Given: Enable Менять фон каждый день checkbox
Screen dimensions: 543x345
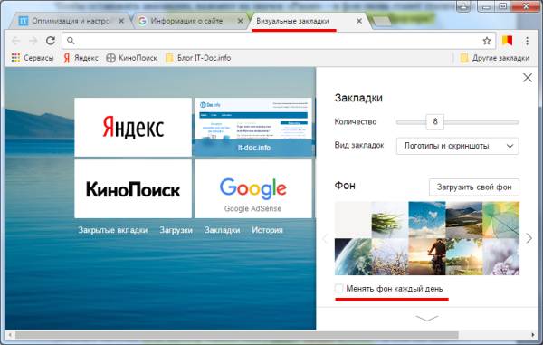Looking at the screenshot, I should pos(338,288).
